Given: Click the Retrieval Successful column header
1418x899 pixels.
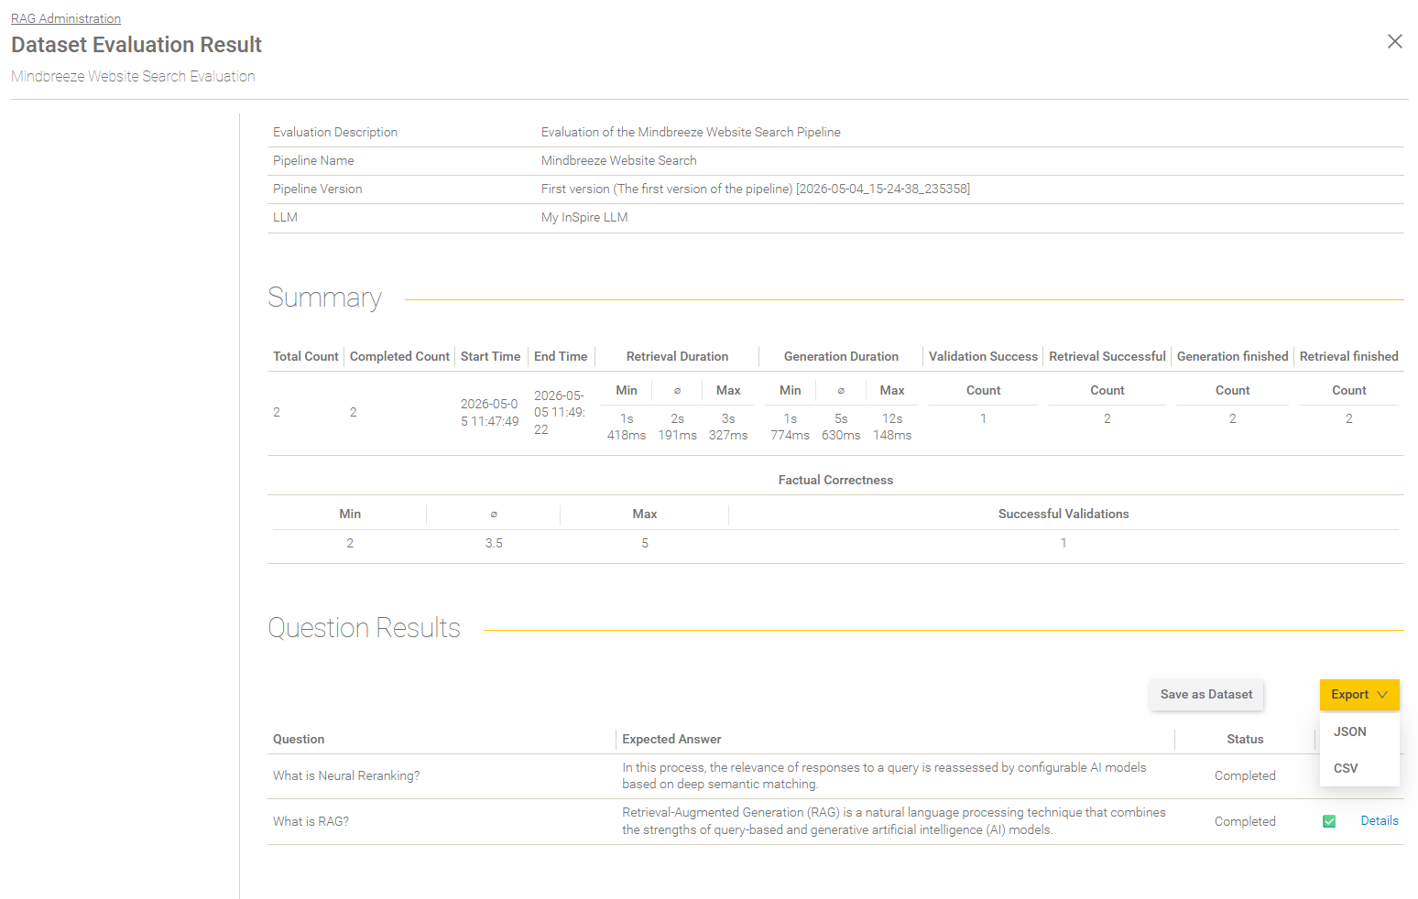Looking at the screenshot, I should 1107,356.
